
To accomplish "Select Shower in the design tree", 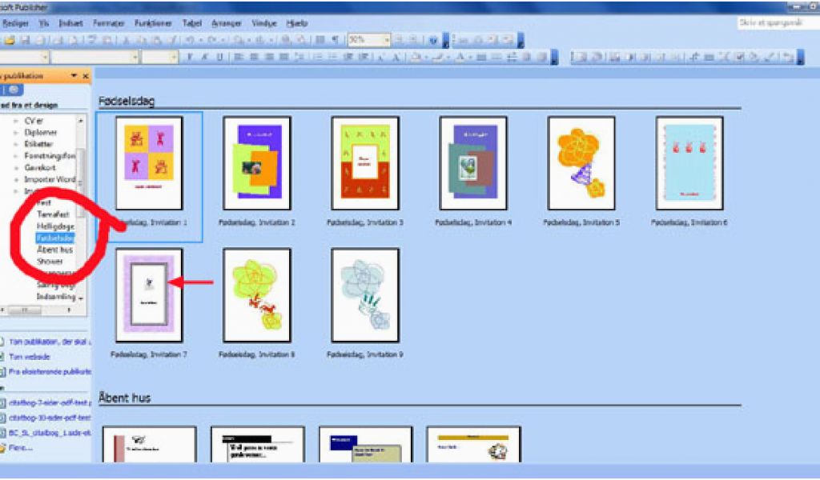I will (50, 261).
